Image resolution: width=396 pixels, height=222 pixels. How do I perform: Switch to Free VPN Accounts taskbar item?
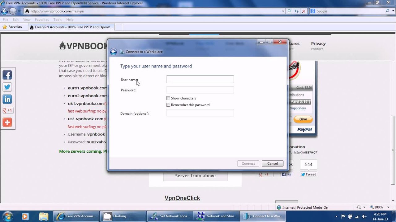(x=76, y=216)
